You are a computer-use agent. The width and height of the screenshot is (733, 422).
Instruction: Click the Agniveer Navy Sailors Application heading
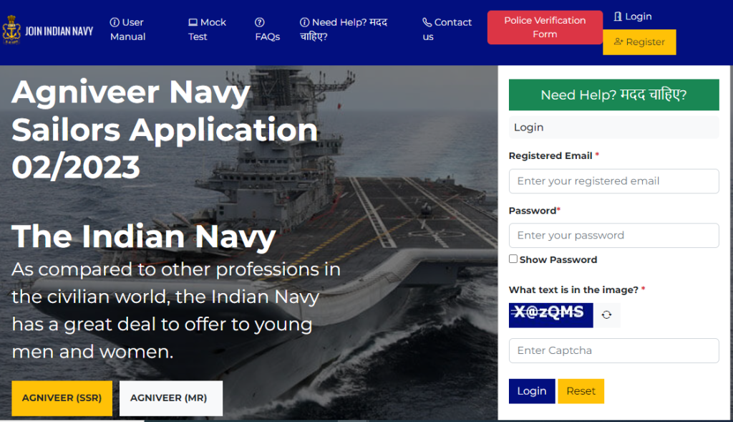click(165, 130)
